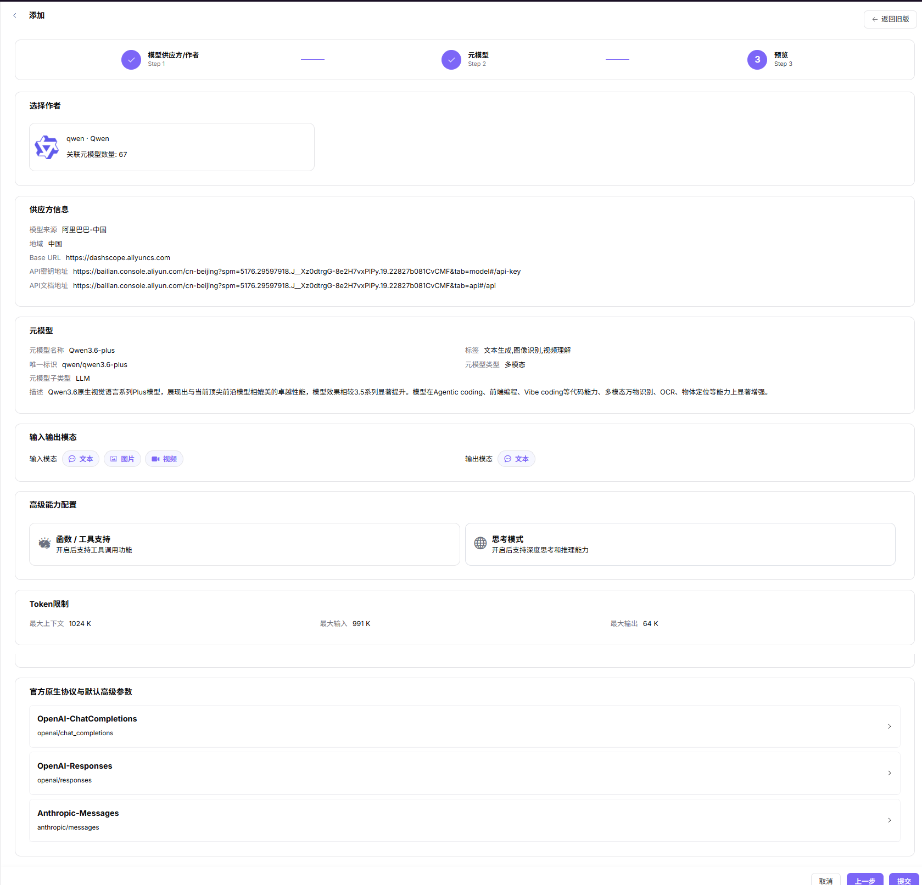Open the Base URL dashscope.aliyuncs.com link

[x=118, y=258]
